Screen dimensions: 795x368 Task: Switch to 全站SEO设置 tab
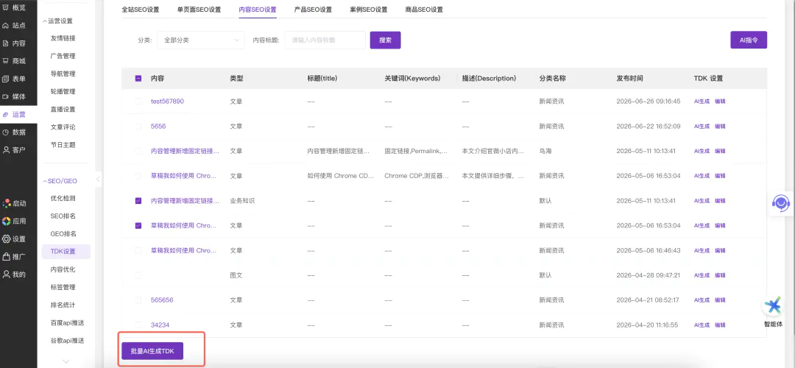pos(141,10)
